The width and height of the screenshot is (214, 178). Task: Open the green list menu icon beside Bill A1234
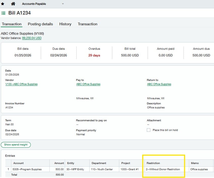pos(4,13)
